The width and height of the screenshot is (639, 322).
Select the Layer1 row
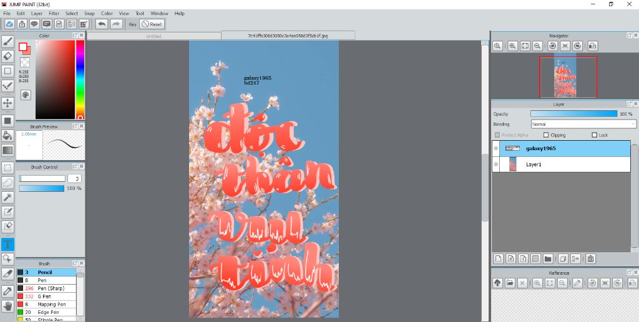coord(561,164)
